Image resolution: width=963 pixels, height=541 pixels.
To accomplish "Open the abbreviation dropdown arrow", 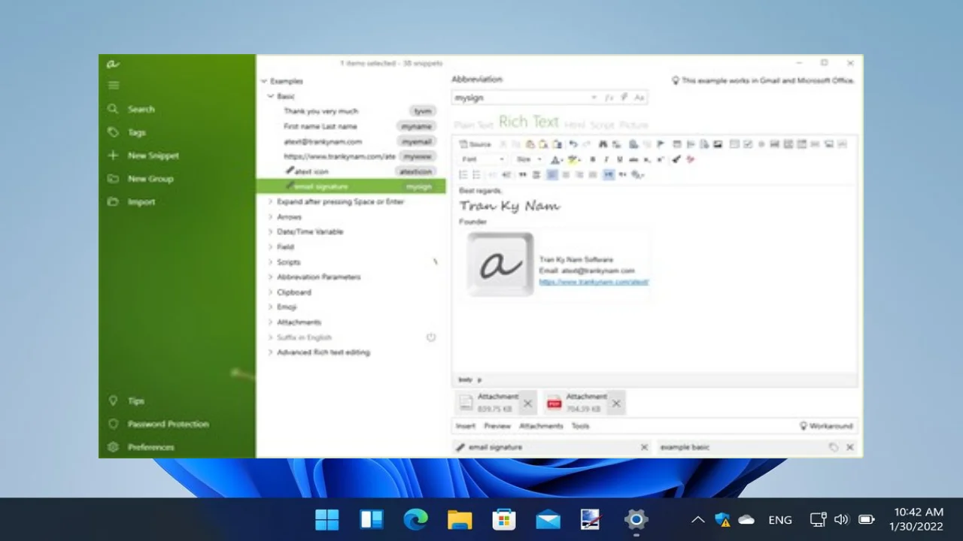I will [594, 98].
